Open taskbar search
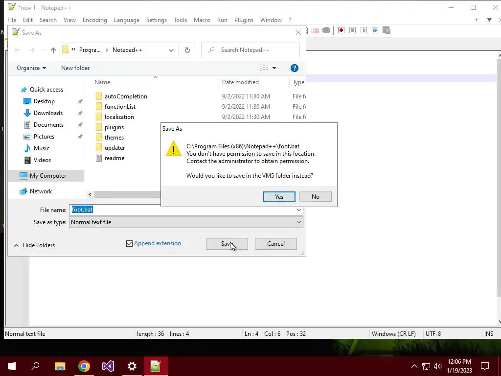The height and width of the screenshot is (376, 501). (35, 366)
